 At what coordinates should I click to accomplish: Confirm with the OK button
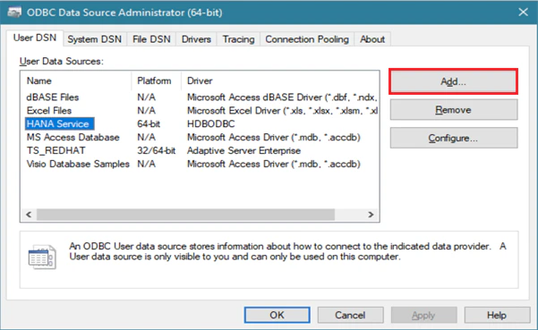[277, 315]
